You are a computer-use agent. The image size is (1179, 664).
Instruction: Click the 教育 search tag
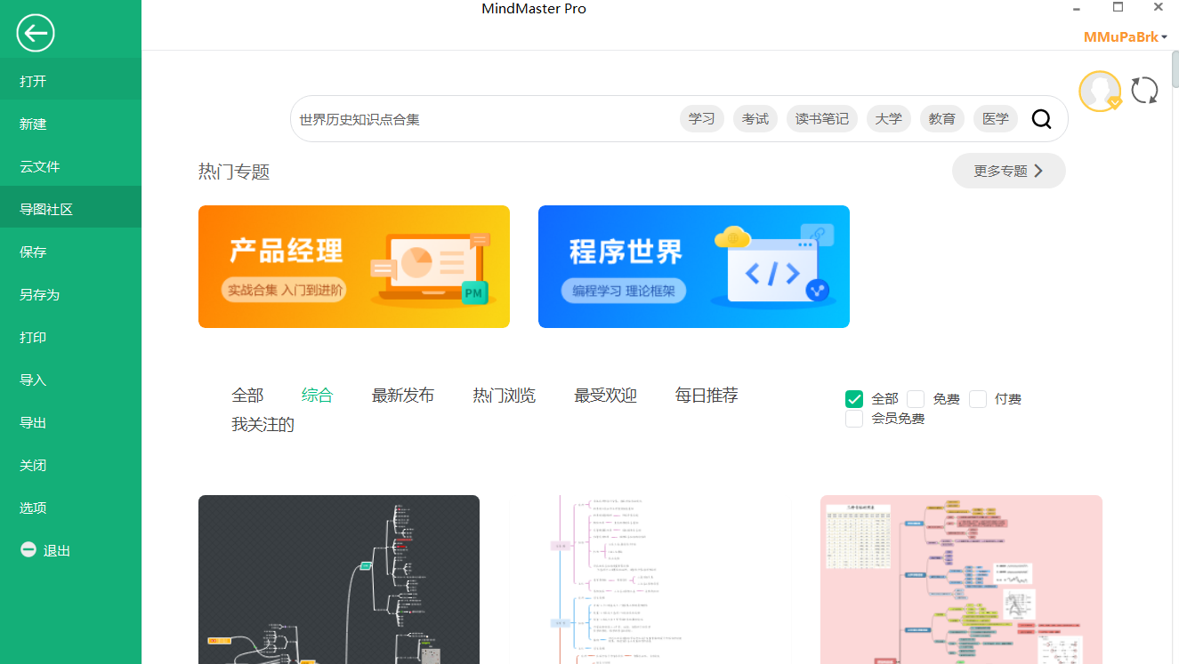point(942,119)
